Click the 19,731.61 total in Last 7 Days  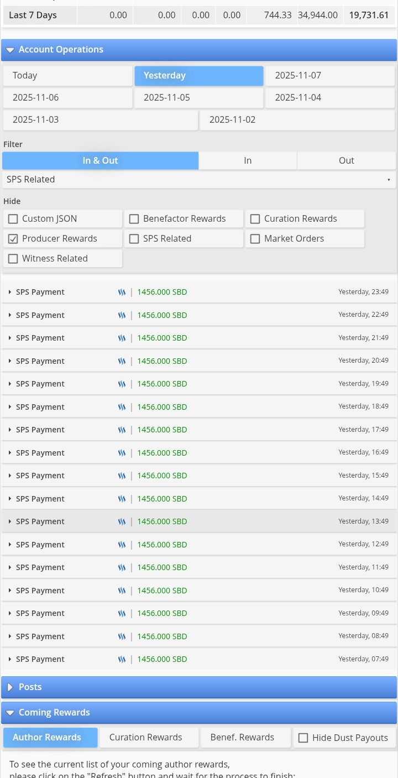click(369, 15)
